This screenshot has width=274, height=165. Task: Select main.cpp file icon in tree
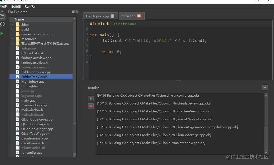(x=17, y=100)
